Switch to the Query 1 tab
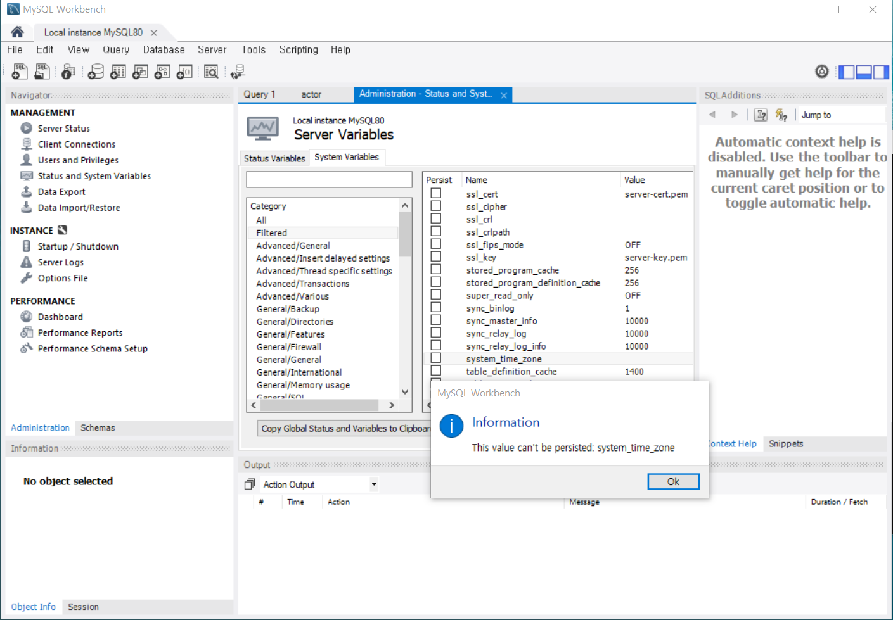 260,94
